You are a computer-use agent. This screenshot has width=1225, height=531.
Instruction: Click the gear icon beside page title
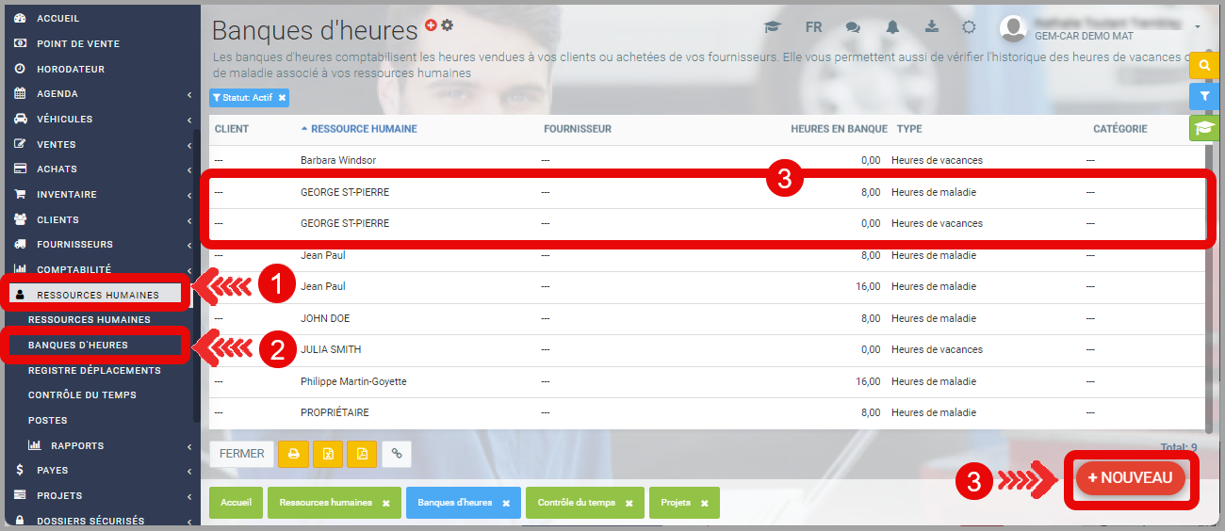tap(447, 25)
